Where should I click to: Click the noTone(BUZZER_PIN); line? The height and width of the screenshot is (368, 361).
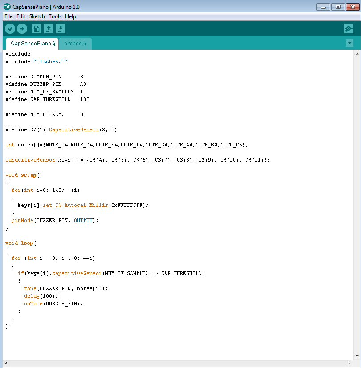(x=53, y=303)
